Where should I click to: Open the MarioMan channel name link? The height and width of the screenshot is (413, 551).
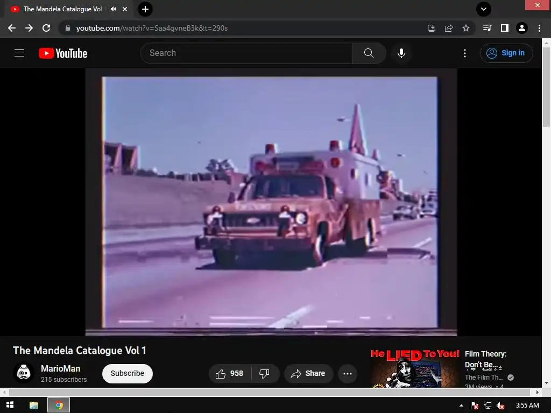tap(60, 368)
